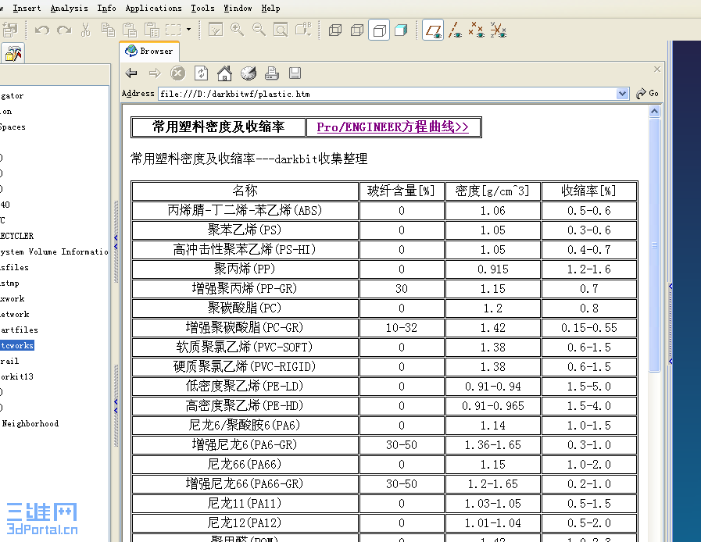701x542 pixels.
Task: Toggle coordinate systems display
Action: (x=498, y=30)
